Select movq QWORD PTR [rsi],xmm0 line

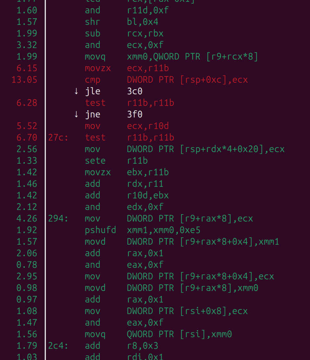click(x=158, y=334)
